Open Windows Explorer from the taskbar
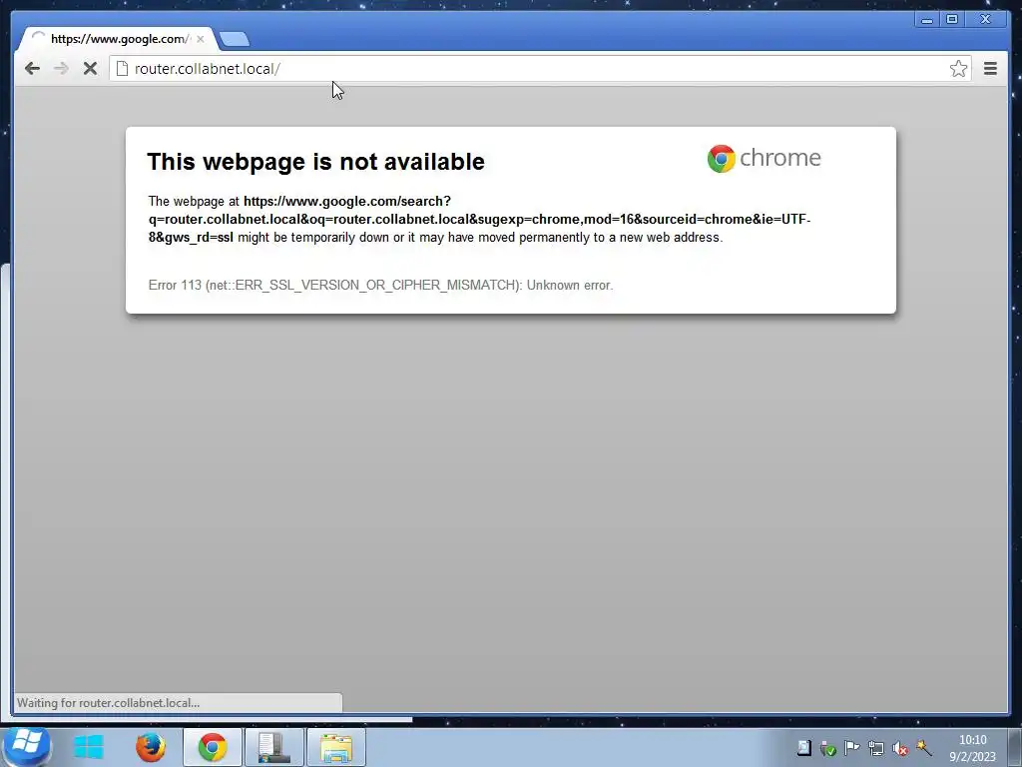 point(336,747)
